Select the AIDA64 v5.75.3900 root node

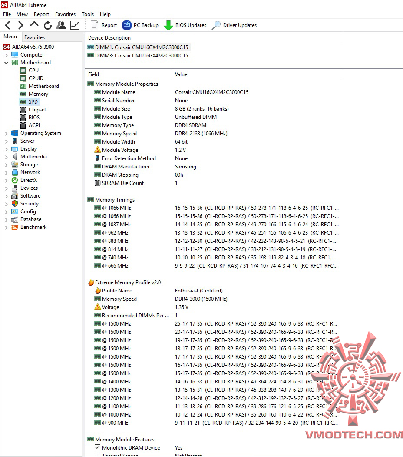[x=29, y=47]
